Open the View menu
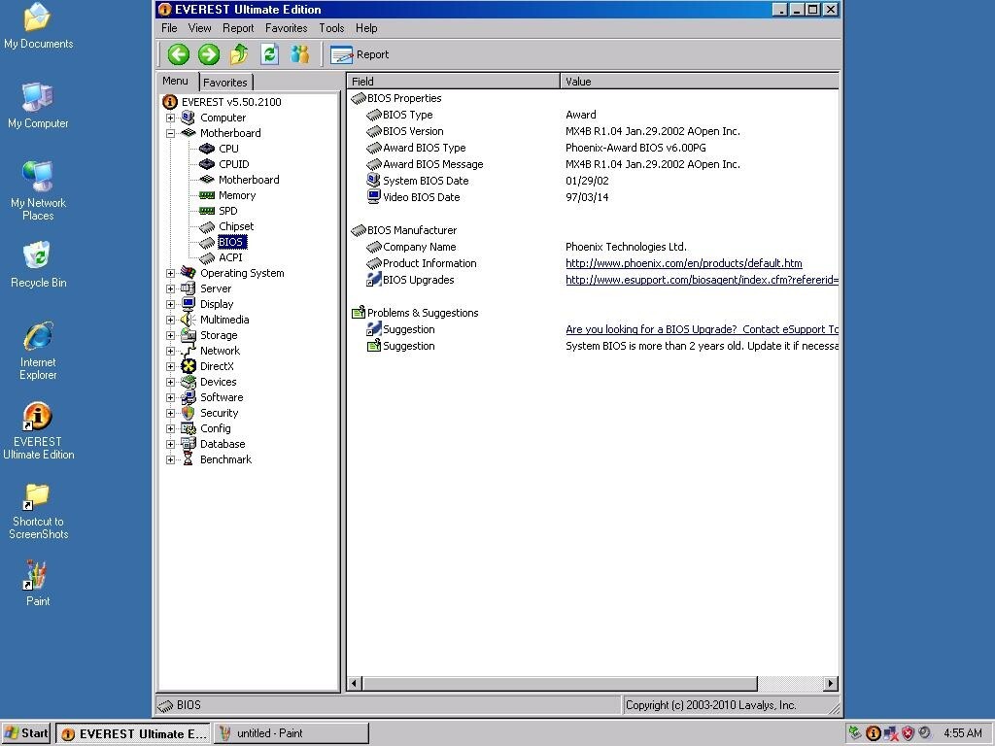Screen dimensions: 995x746 pyautogui.click(x=199, y=28)
